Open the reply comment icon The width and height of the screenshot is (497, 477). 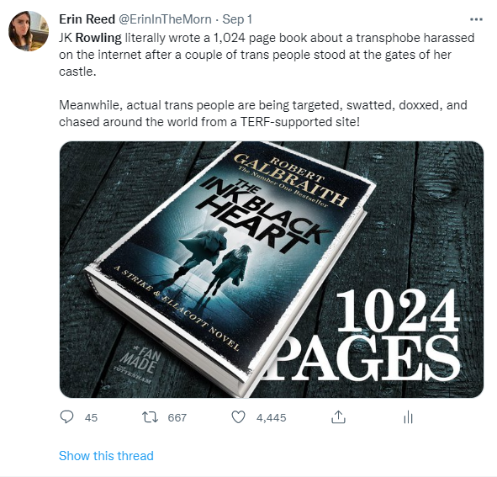pos(66,417)
